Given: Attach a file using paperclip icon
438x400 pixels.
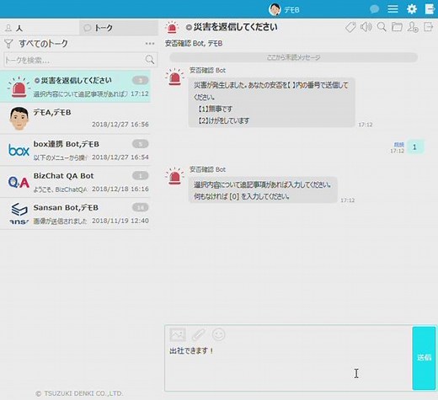Looking at the screenshot, I should point(199,334).
